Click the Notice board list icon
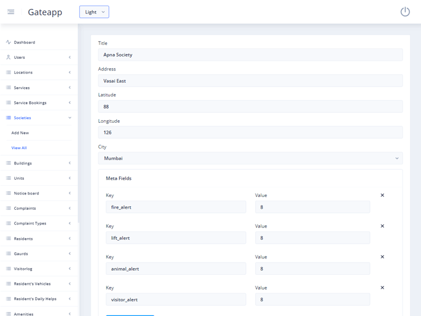The width and height of the screenshot is (421, 316). pyautogui.click(x=9, y=193)
